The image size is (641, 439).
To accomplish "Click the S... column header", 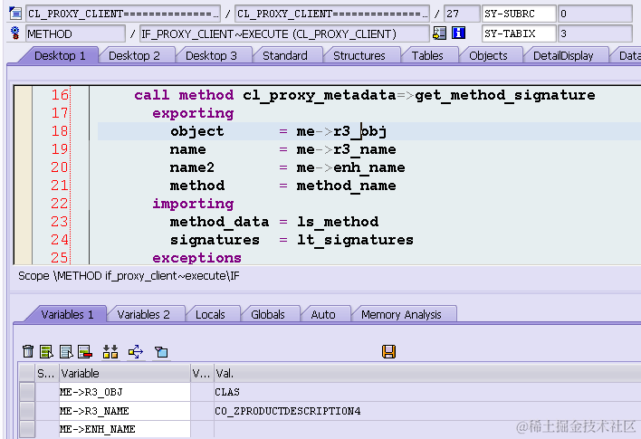I will (47, 373).
